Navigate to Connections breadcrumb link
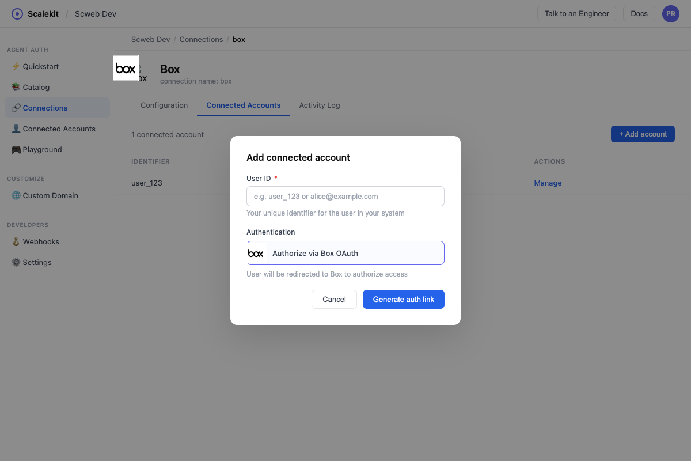 point(201,39)
